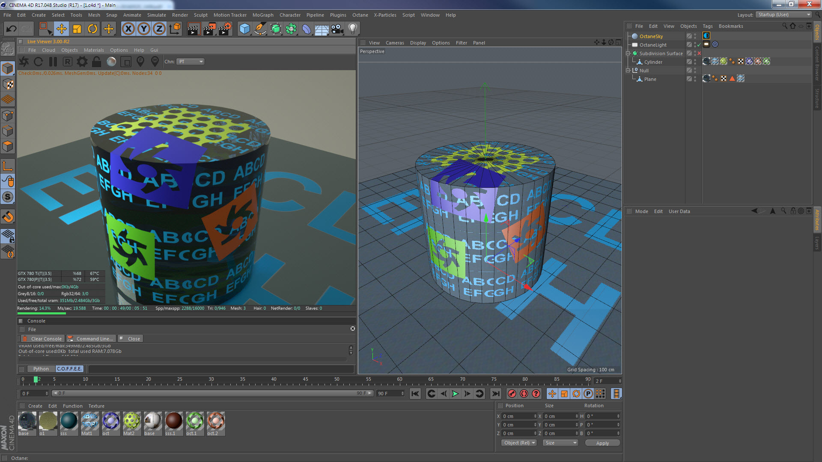Click the Apply coordinates button
This screenshot has height=462, width=822.
[602, 443]
